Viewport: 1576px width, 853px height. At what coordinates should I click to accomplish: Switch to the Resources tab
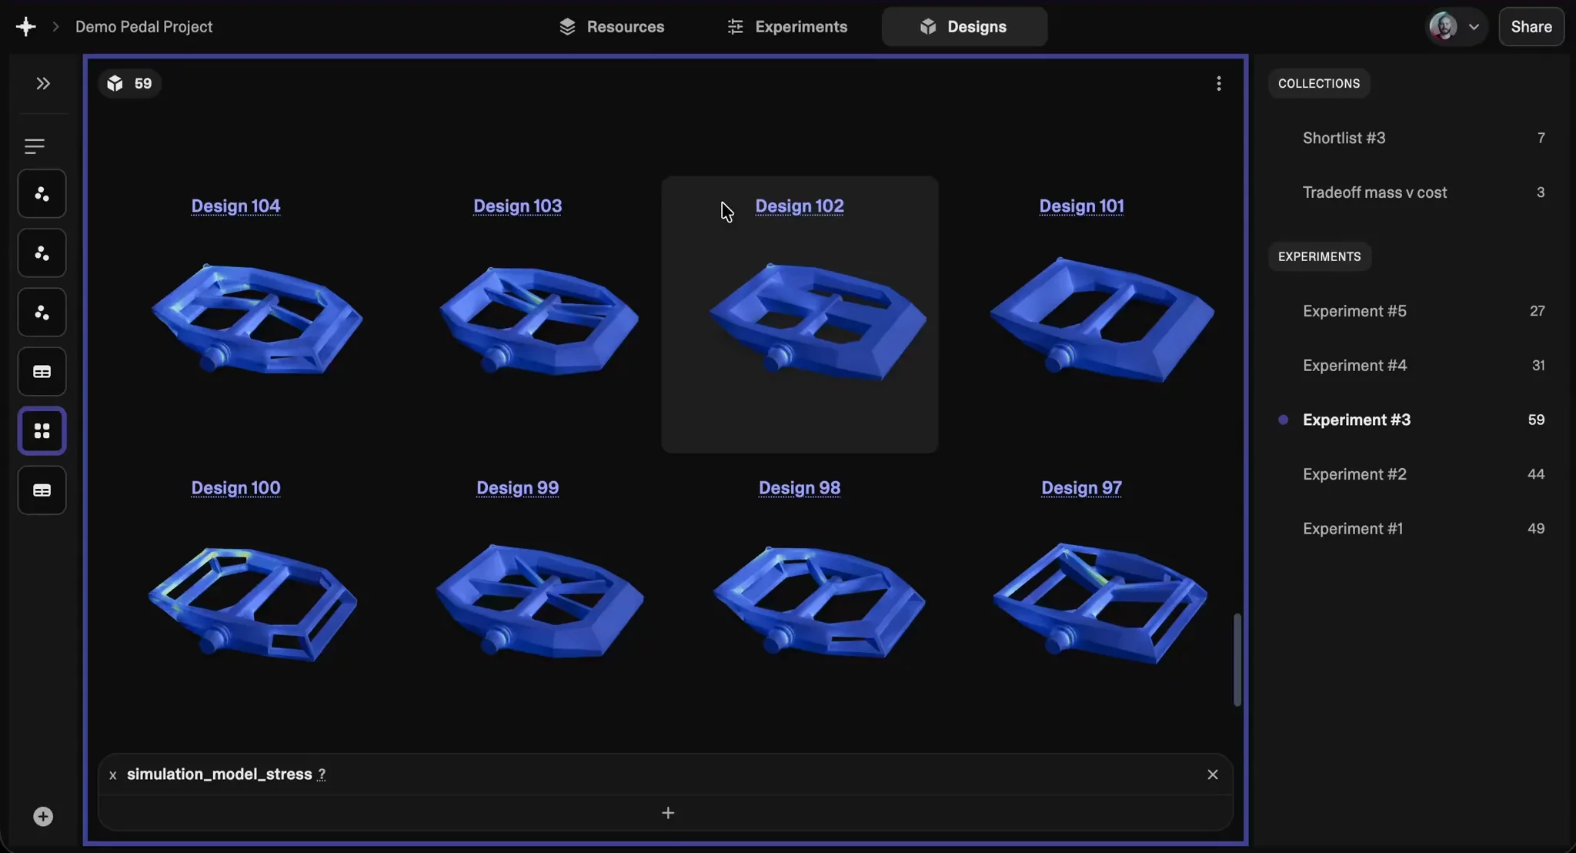click(x=612, y=26)
